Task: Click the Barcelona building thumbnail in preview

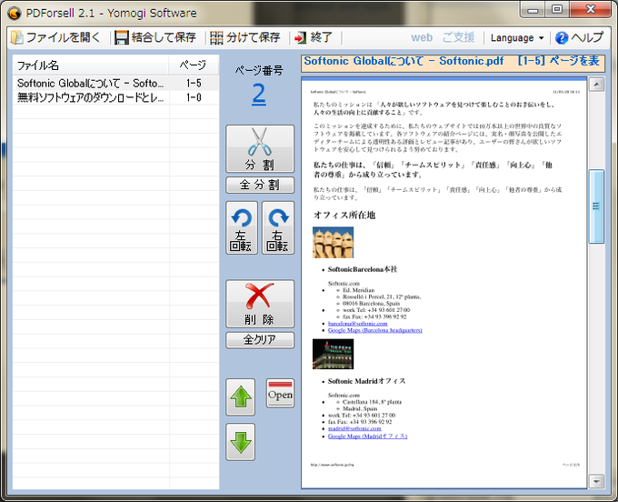Action: point(333,243)
